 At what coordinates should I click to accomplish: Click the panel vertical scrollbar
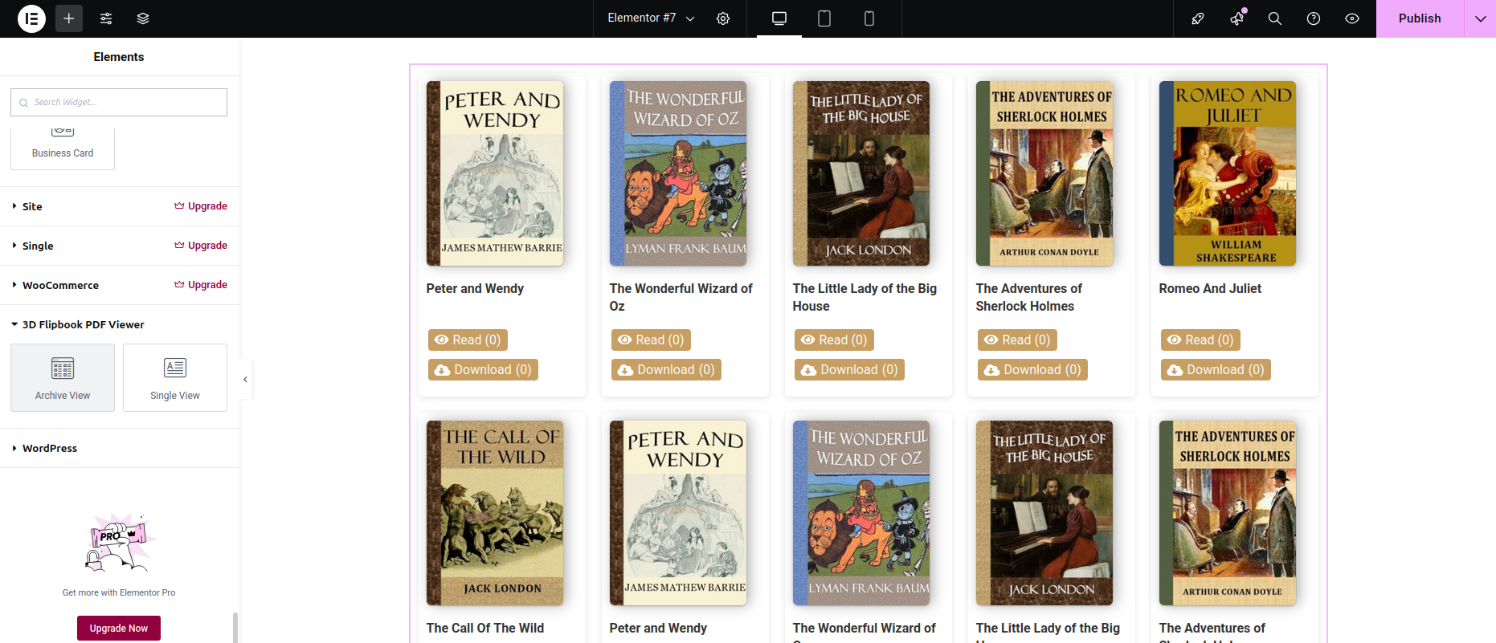point(235,627)
